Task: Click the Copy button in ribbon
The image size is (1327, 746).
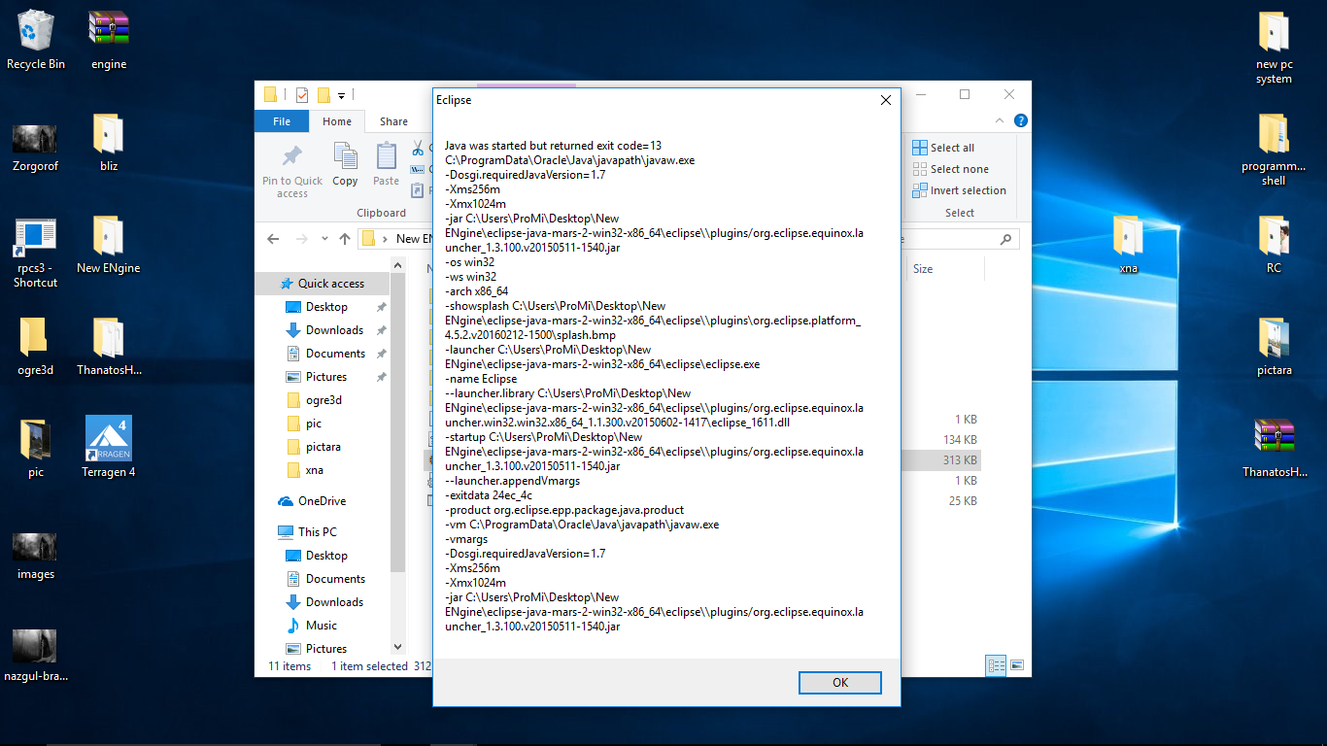Action: tap(345, 163)
